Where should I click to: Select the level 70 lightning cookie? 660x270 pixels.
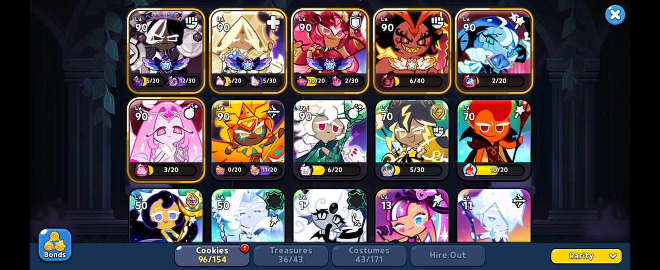(x=412, y=140)
